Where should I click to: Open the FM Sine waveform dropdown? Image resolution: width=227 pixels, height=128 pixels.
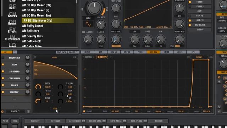pyautogui.click(x=135, y=46)
